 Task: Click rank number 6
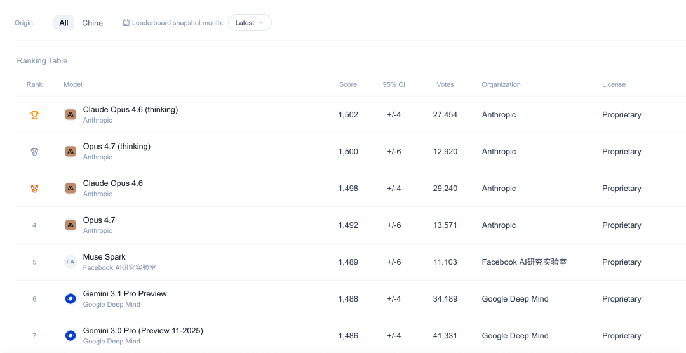[x=34, y=299]
